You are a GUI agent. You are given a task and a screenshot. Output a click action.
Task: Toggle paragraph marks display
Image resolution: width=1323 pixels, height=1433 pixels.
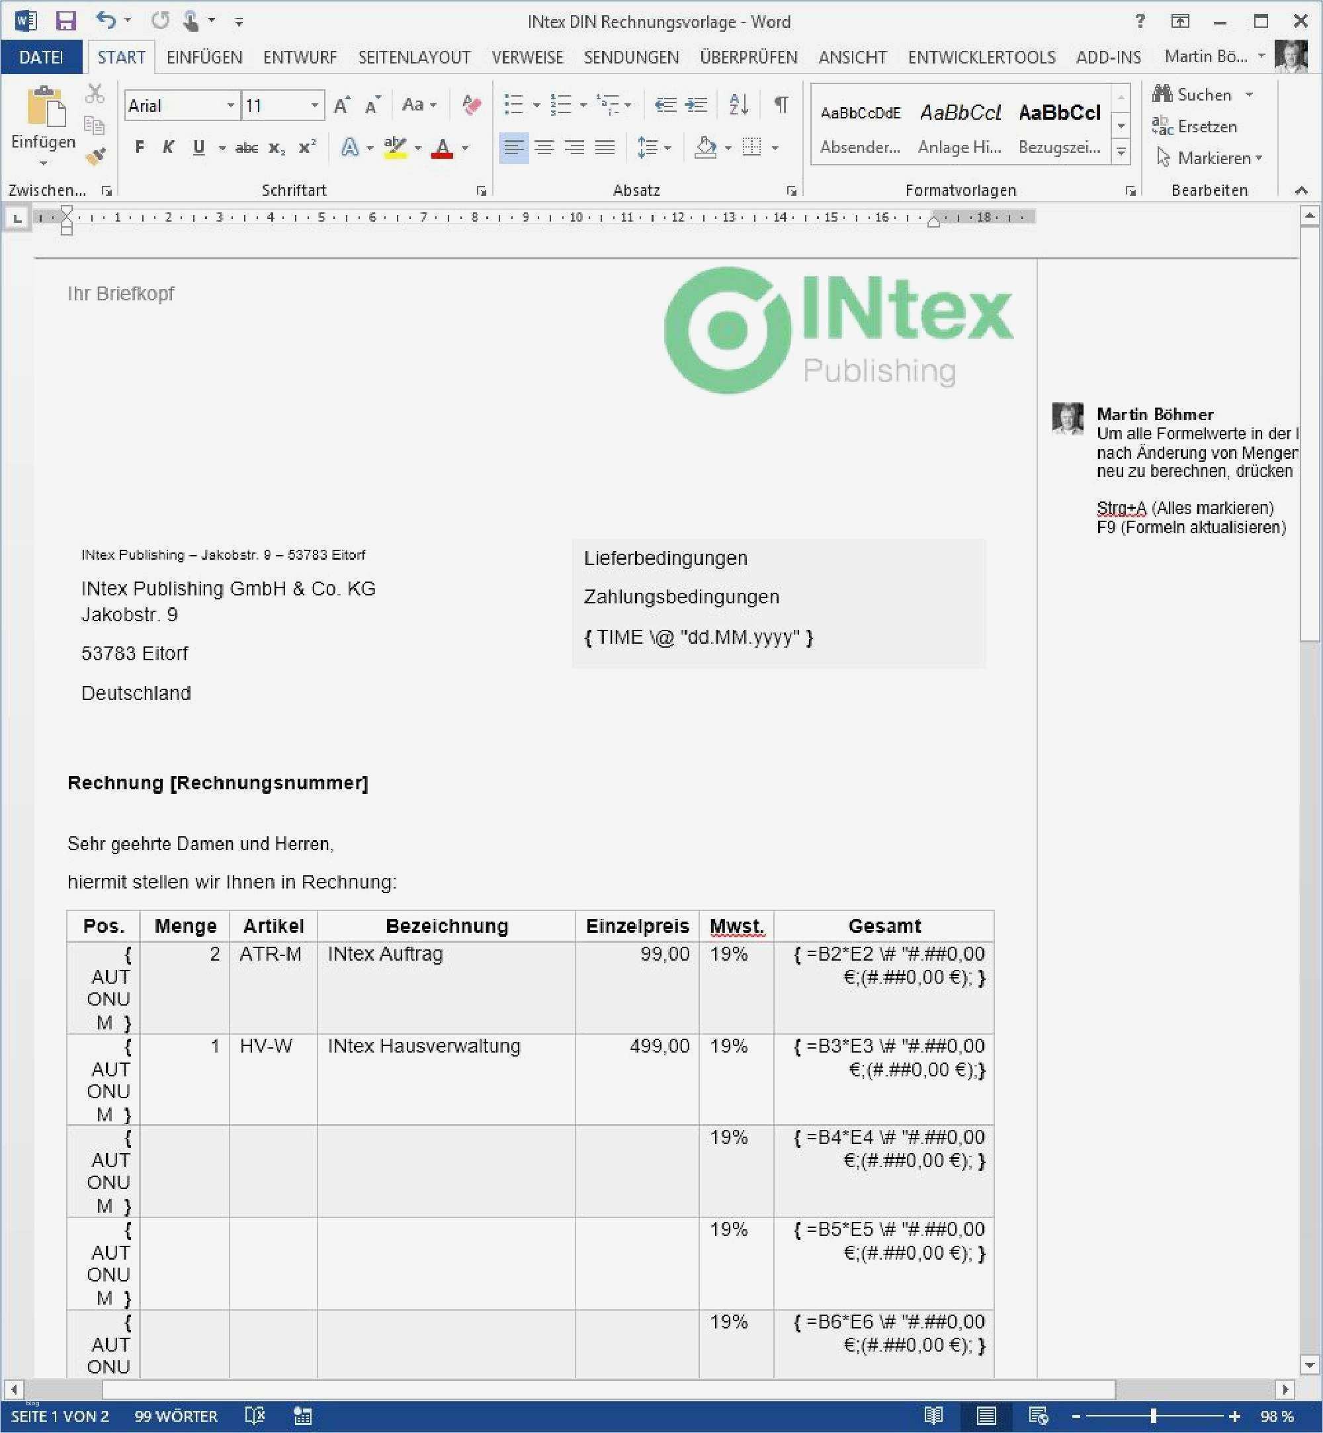click(x=780, y=105)
